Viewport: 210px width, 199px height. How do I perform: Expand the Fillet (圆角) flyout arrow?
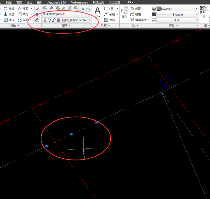click(32, 14)
